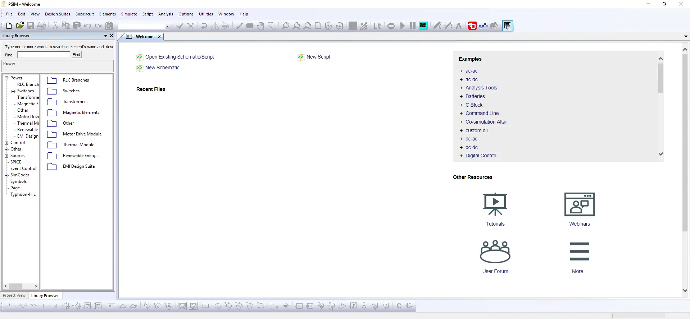Image resolution: width=690 pixels, height=319 pixels.
Task: Click the ground element icon in bottom toolbar
Action: coord(10,306)
